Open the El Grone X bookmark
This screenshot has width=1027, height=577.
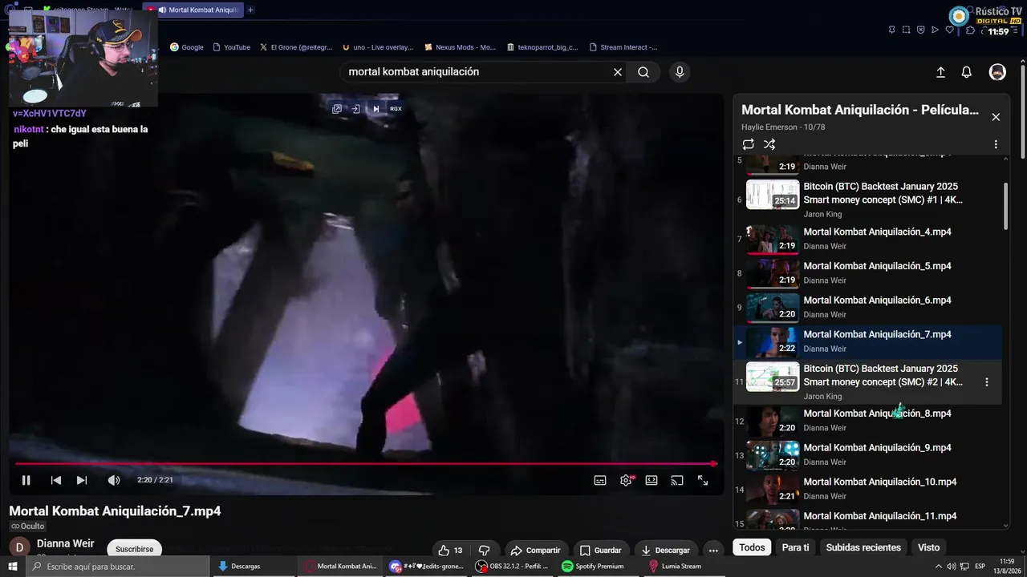295,47
